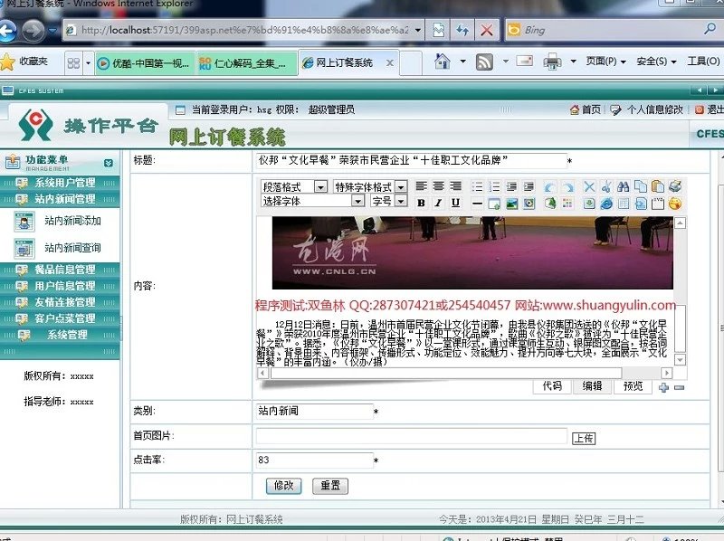
Task: Open 站内新闻查询 in the sidebar
Action: point(72,248)
